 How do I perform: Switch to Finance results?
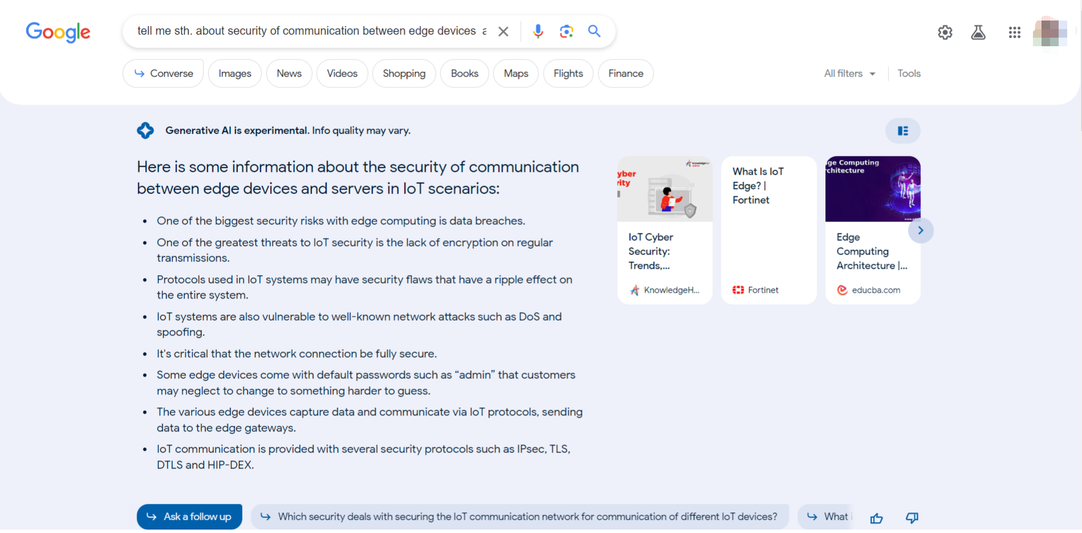(x=626, y=74)
